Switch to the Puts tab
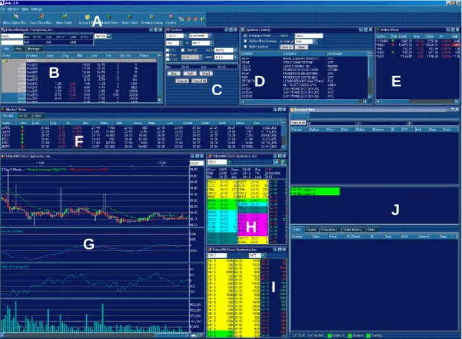Image resolution: width=462 pixels, height=339 pixels. (x=18, y=49)
